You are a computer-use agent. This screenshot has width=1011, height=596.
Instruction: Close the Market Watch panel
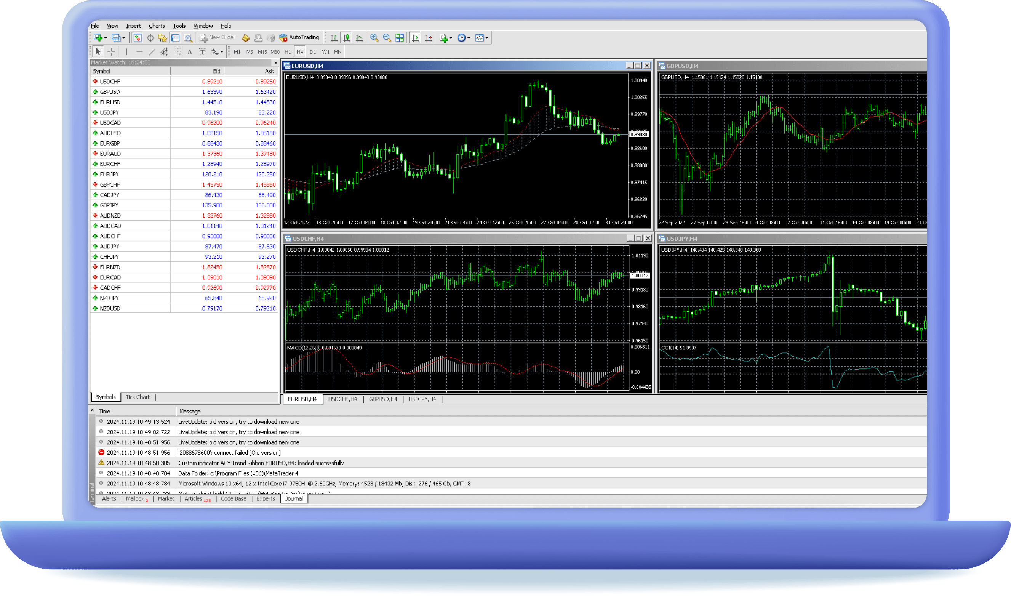click(276, 62)
